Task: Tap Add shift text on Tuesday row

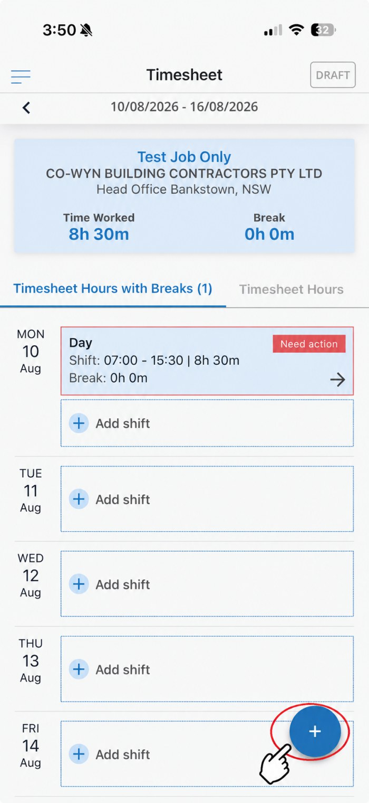Action: coord(123,499)
